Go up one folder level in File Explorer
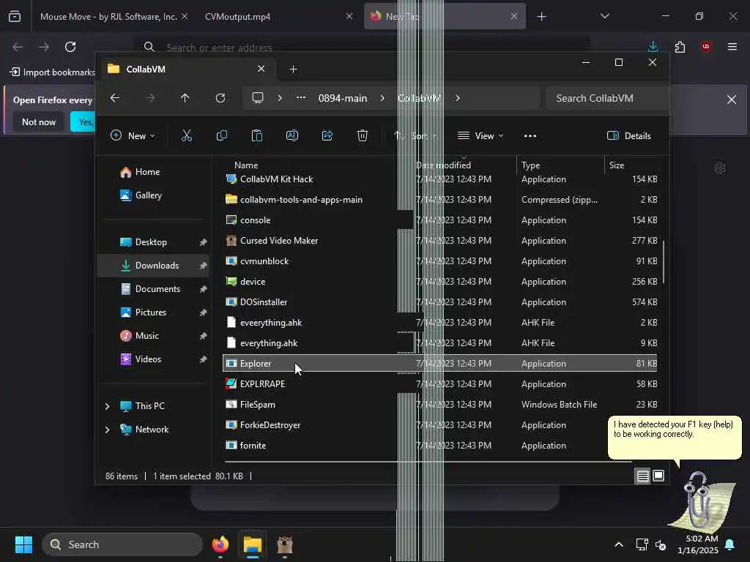The image size is (750, 562). [x=185, y=98]
